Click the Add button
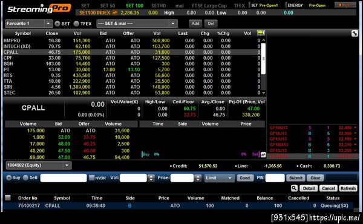 [195, 24]
